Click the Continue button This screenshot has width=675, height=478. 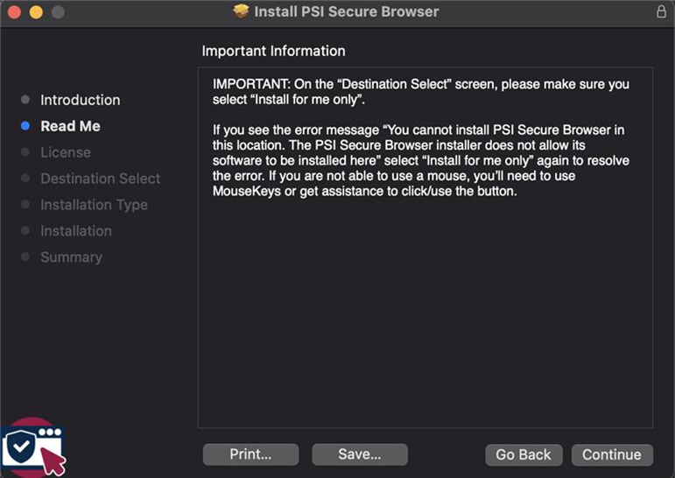point(612,454)
